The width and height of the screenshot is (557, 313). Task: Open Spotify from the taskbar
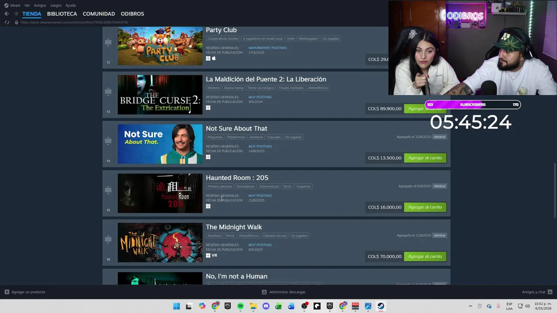240,306
